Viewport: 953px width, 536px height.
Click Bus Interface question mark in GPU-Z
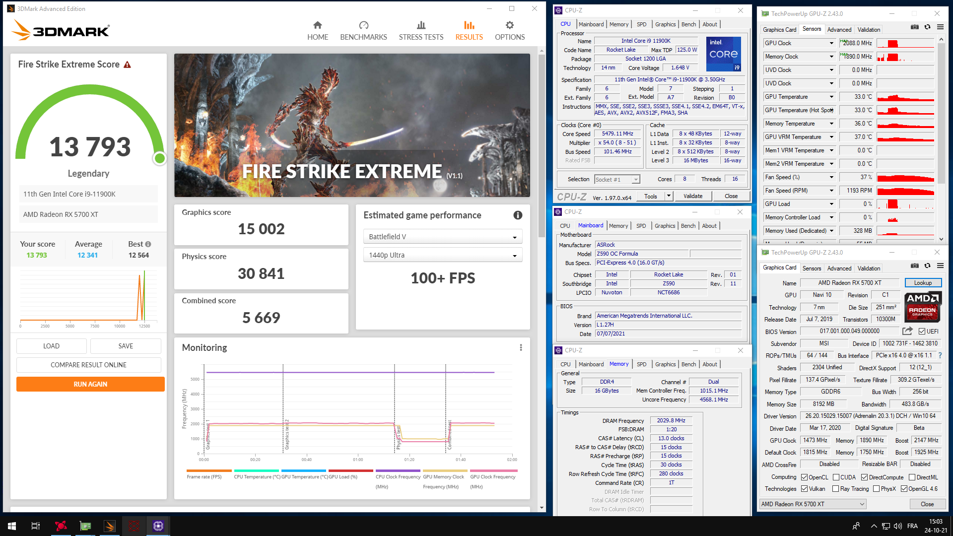pos(940,355)
